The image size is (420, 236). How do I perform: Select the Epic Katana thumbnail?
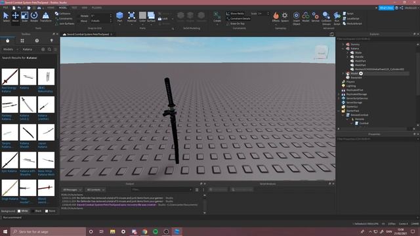tap(10, 160)
